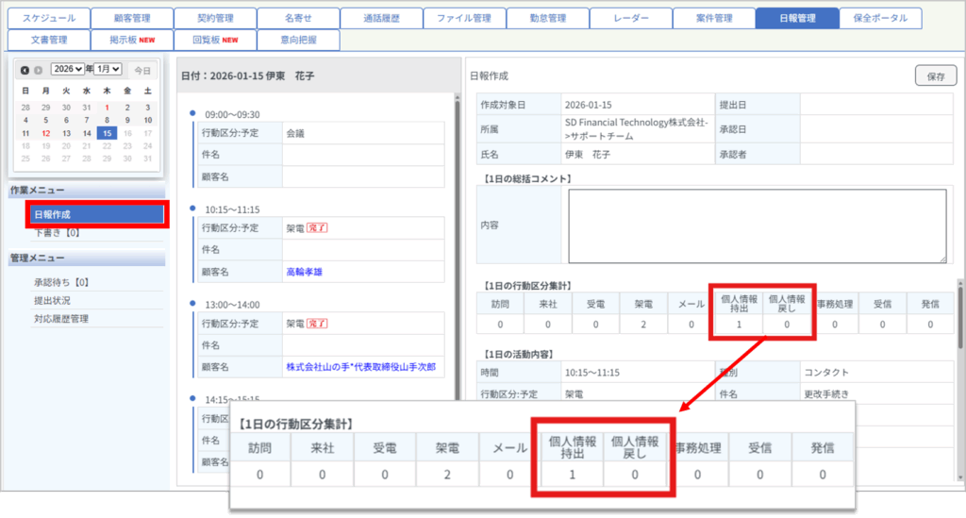Open 対応履歴管理 in management menu

point(61,319)
